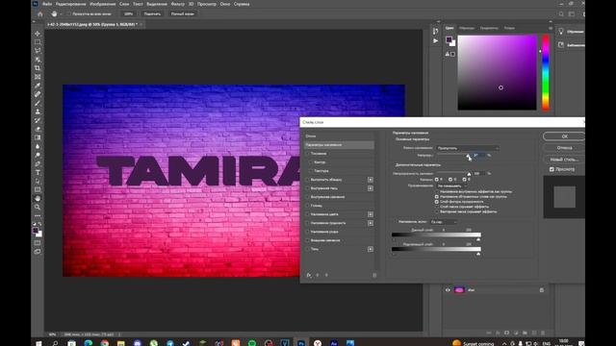The width and height of the screenshot is (616, 346).
Task: Open the Файл menu
Action: coord(47,4)
